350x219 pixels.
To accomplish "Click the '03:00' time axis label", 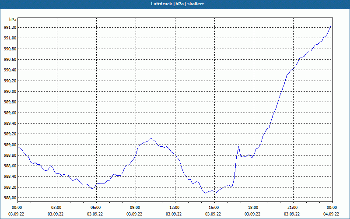I will click(57, 207).
